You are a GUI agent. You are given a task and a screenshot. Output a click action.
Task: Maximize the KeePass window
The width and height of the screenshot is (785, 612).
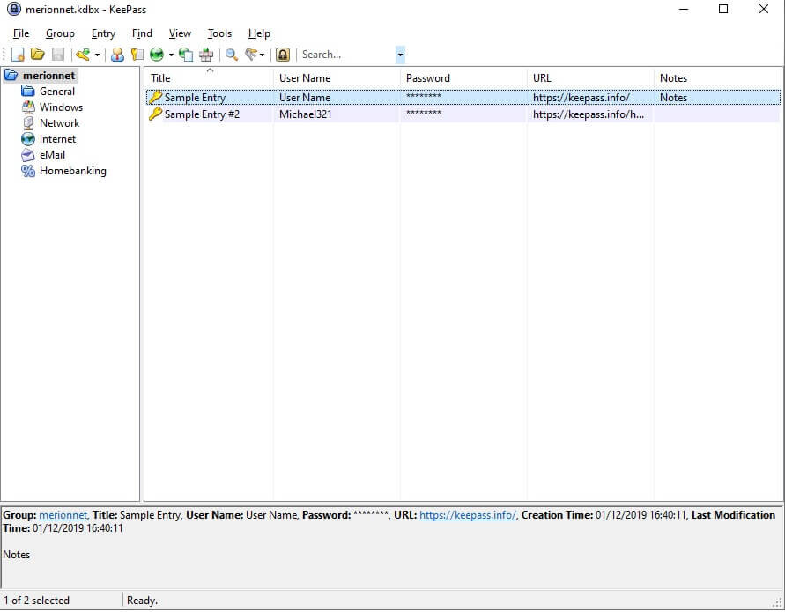coord(723,9)
